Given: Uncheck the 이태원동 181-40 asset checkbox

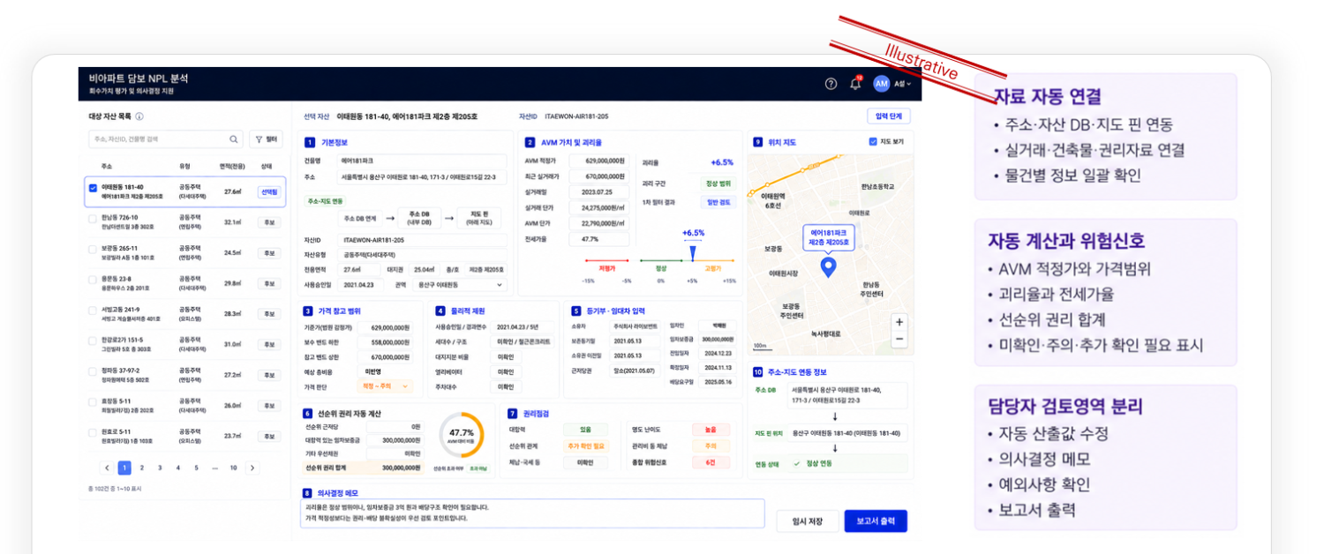Looking at the screenshot, I should (93, 187).
